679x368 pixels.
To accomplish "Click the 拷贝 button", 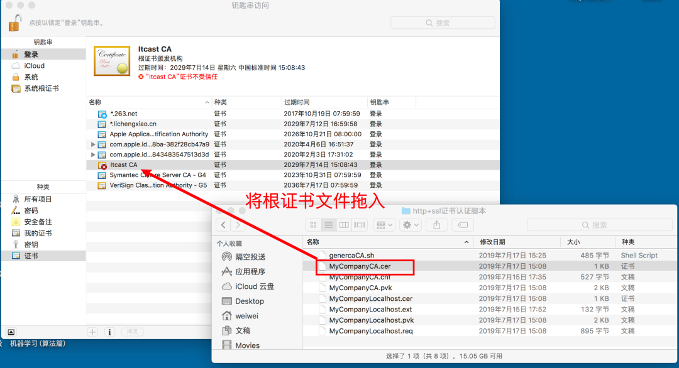I will coord(132,332).
